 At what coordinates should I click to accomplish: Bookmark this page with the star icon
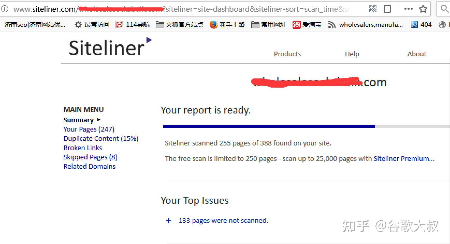click(x=423, y=9)
